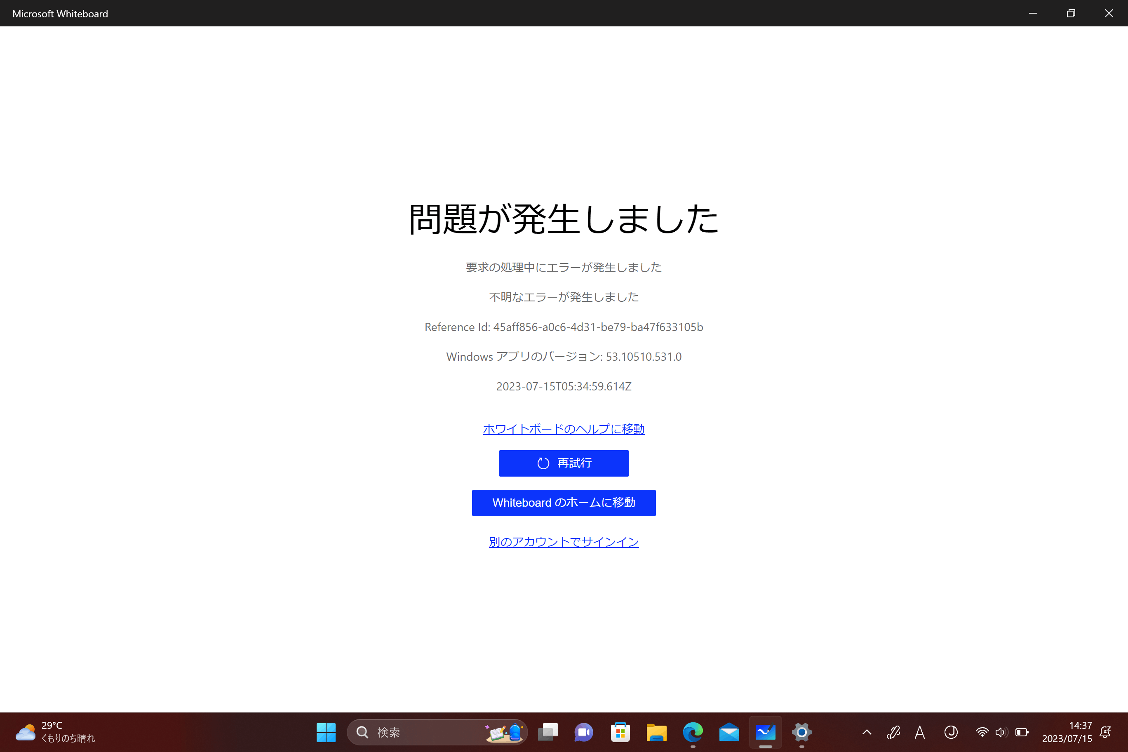Open weather widget showing 29°C

tap(55, 732)
